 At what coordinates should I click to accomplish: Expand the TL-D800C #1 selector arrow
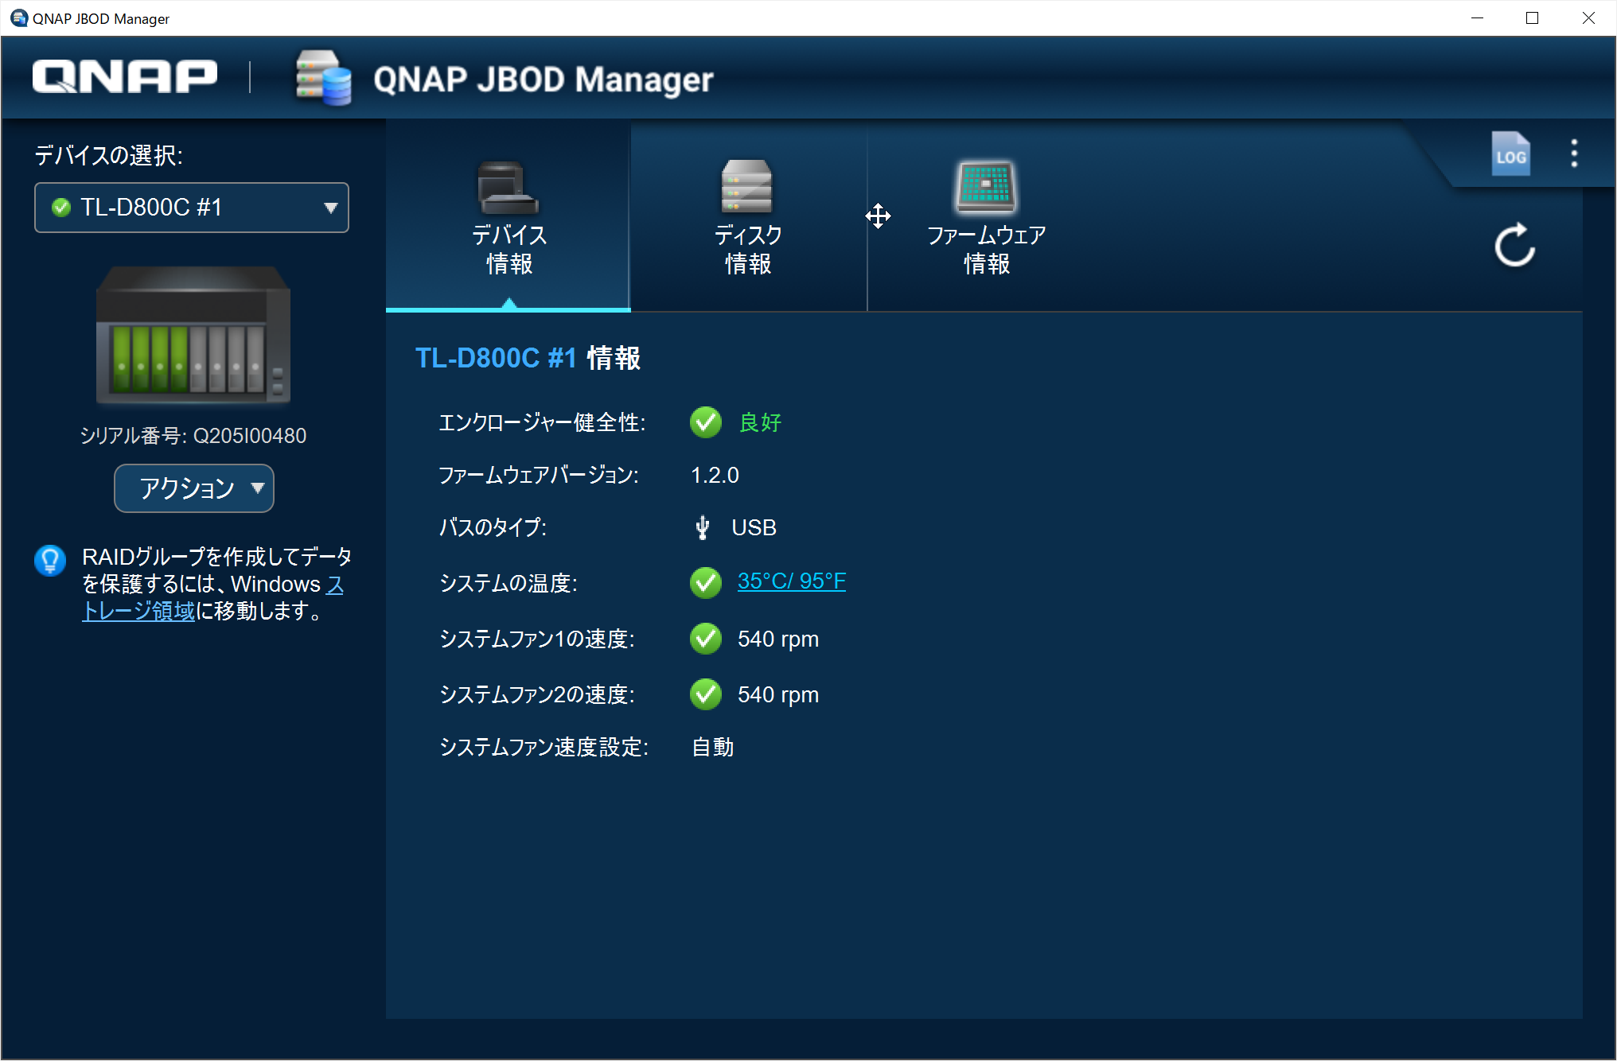(x=329, y=208)
